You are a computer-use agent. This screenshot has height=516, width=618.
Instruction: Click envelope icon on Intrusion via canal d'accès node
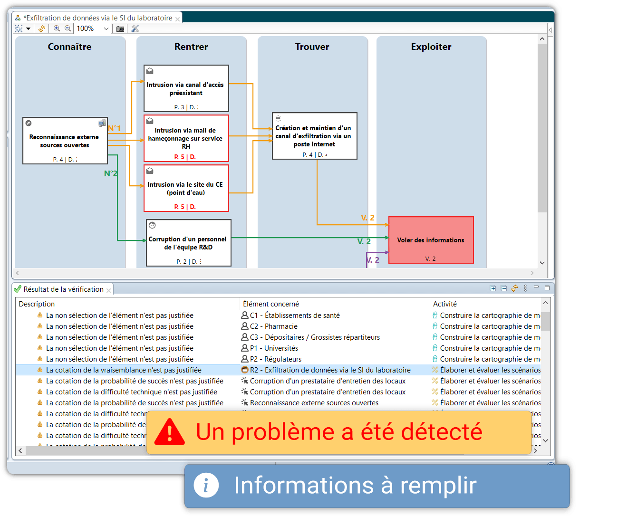pos(150,71)
